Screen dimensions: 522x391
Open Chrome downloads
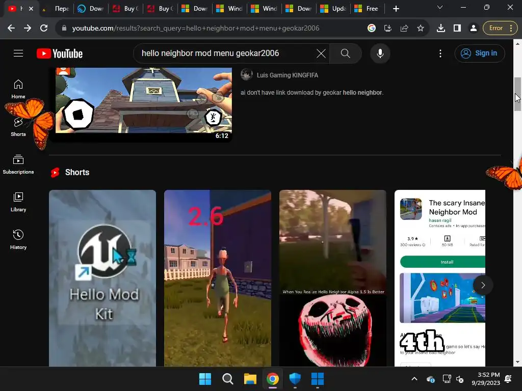click(441, 29)
